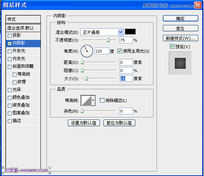Tick the 斜面和浮雕 bevel checkbox
Image resolution: width=204 pixels, height=176 pixels.
(x=9, y=67)
